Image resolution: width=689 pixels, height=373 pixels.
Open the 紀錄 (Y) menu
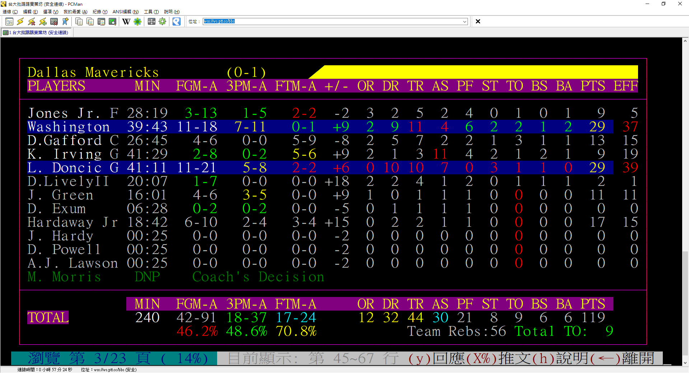[100, 12]
